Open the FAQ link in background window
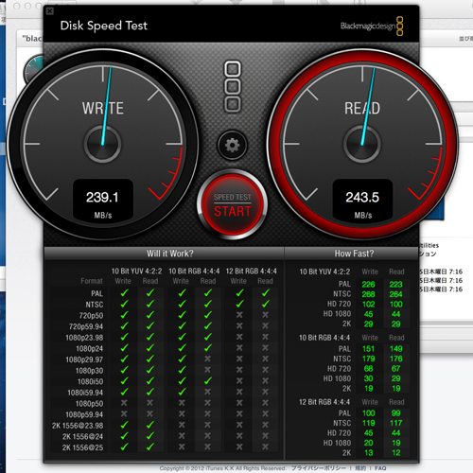This screenshot has height=473, width=473. click(x=380, y=468)
